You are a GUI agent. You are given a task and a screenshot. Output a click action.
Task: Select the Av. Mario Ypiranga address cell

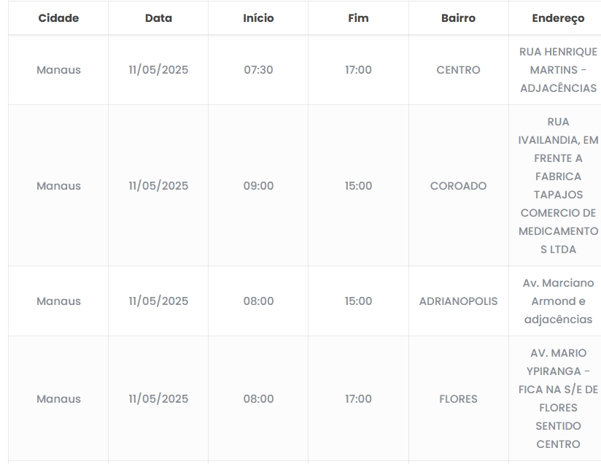point(558,399)
